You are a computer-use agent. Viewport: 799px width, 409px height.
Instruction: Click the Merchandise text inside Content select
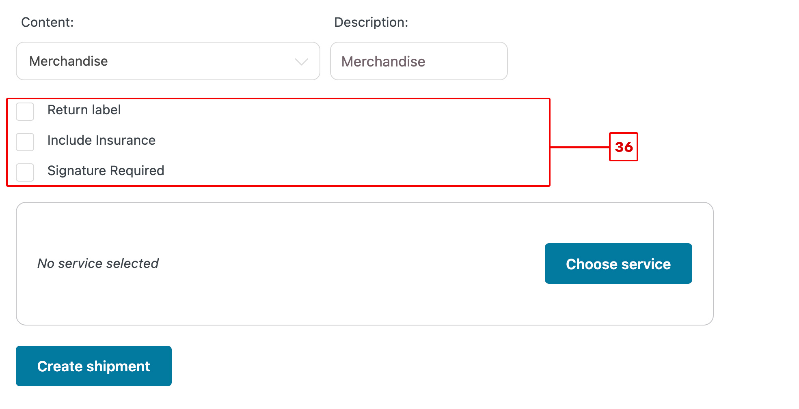click(x=69, y=61)
